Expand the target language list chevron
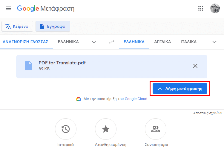Image resolution: width=224 pixels, height=149 pixels. pyautogui.click(x=214, y=42)
